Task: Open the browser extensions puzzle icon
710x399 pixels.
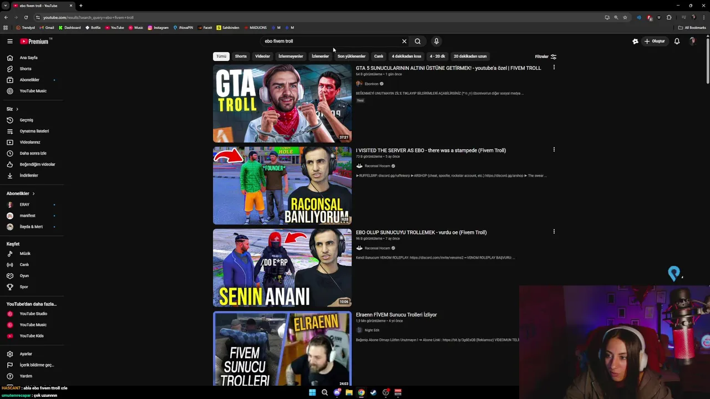Action: (669, 17)
